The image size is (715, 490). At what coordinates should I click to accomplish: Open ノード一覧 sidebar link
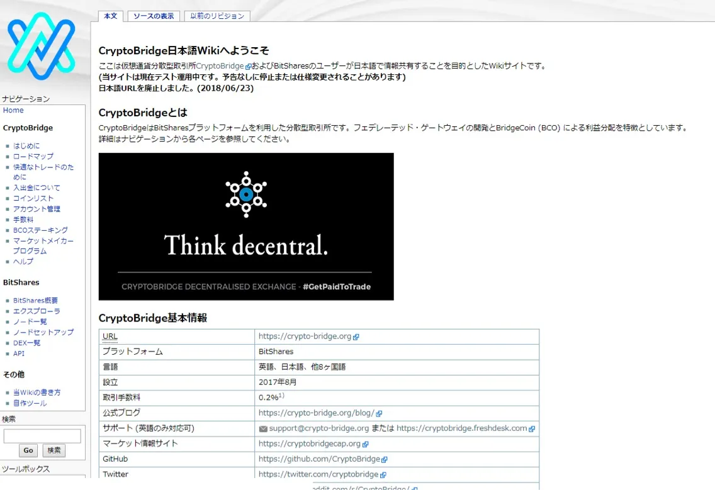30,322
